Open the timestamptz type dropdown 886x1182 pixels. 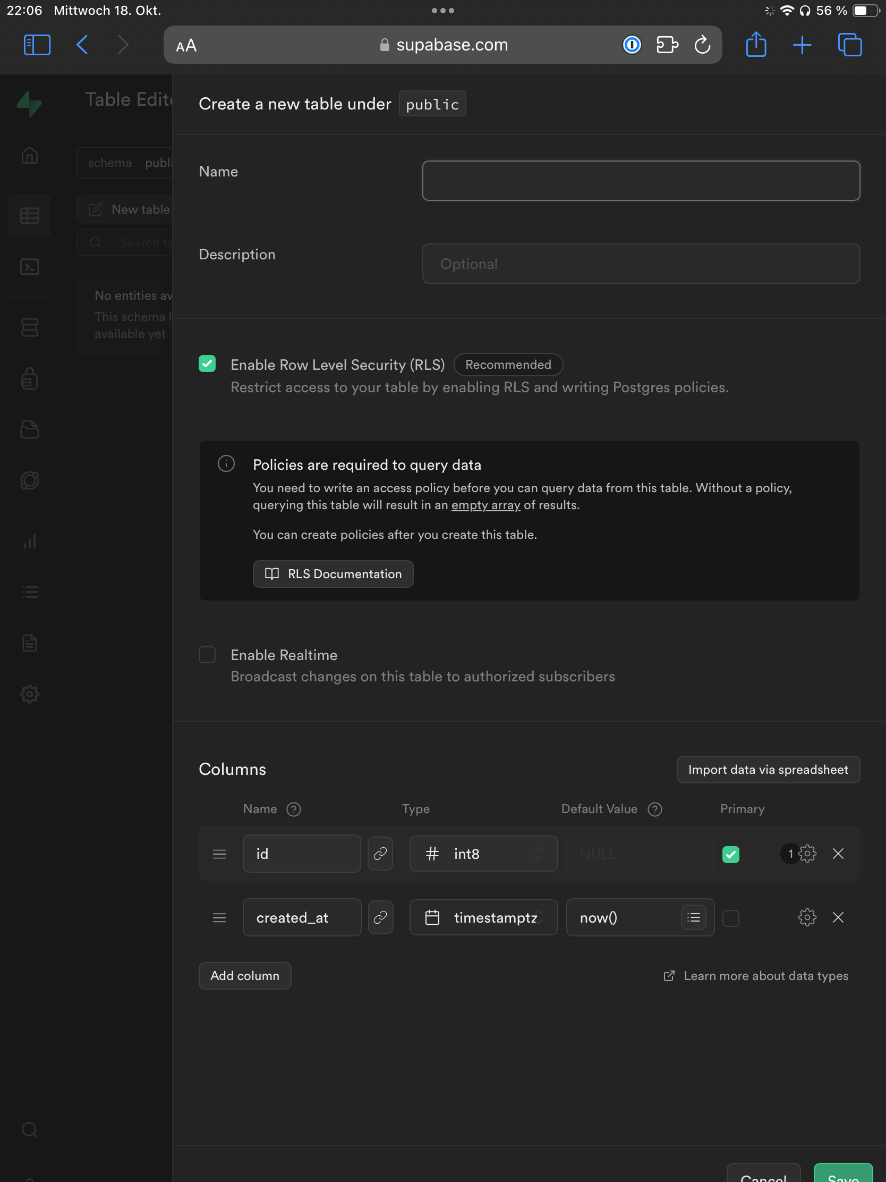483,917
